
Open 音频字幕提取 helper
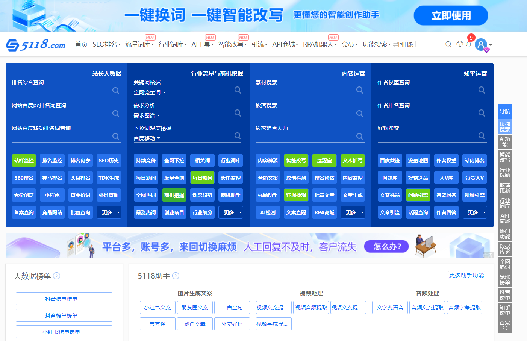pos(465,307)
